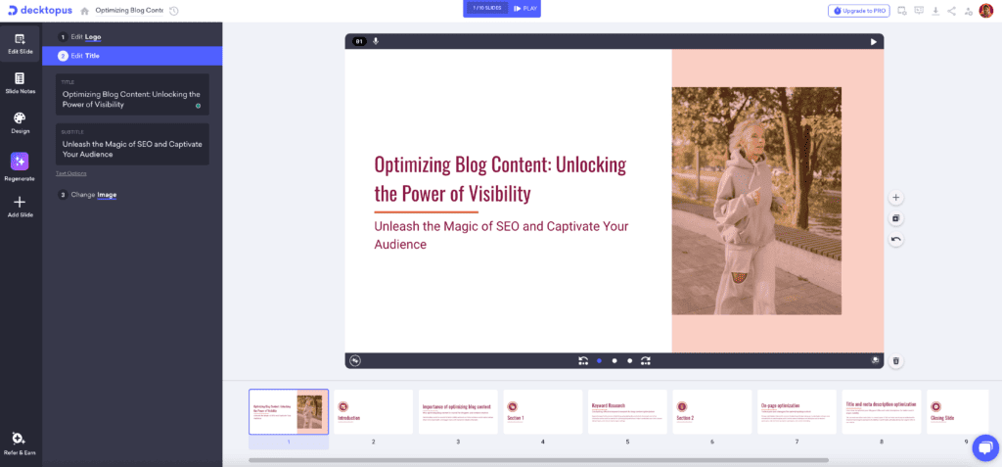
Task: Click the microphone icon on slide header
Action: (x=376, y=41)
